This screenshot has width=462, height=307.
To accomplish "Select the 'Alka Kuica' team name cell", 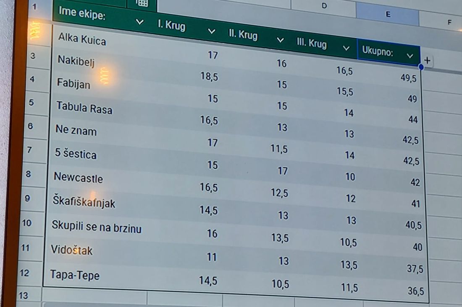I will 82,39.
